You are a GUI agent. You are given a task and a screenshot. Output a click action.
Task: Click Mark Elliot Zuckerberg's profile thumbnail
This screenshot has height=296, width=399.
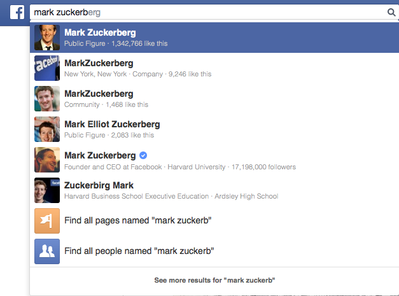pos(47,129)
